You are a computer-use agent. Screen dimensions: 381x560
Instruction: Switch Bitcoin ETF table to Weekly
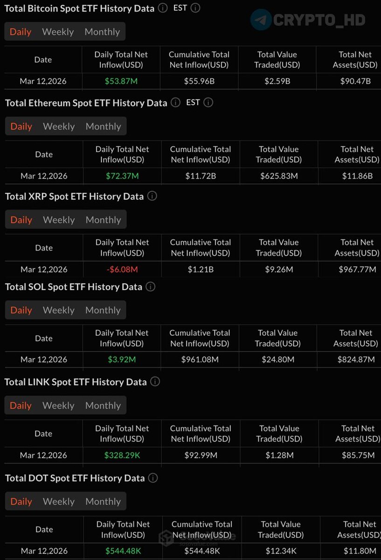click(58, 32)
